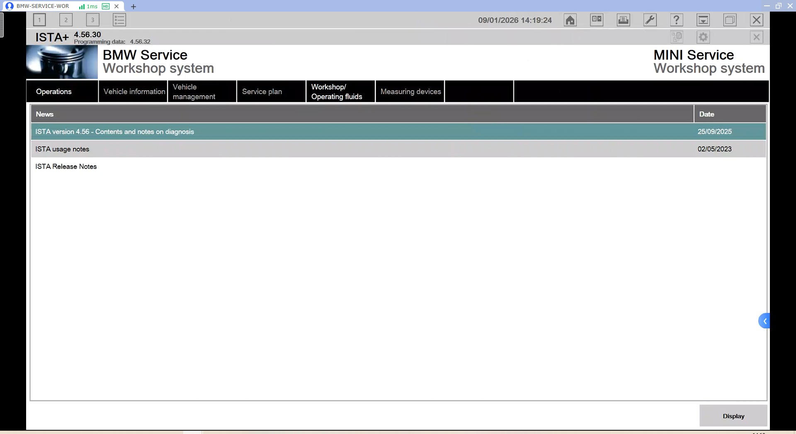
Task: Open a new remote session tab
Action: pos(133,7)
